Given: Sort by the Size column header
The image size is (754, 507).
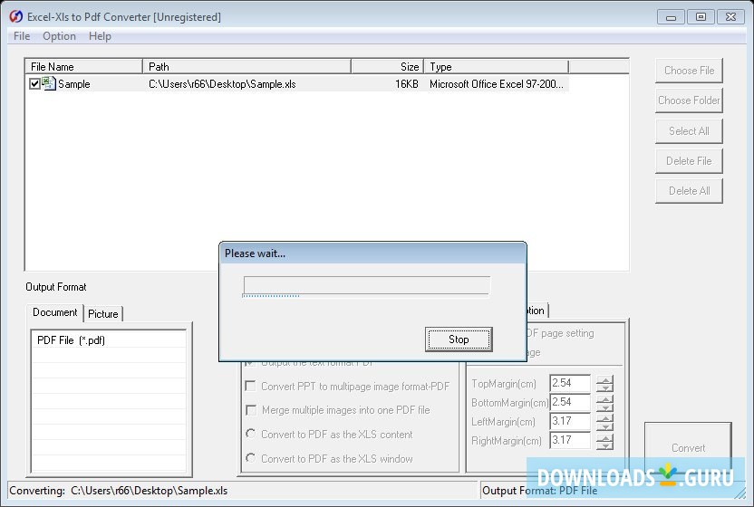Looking at the screenshot, I should point(387,67).
